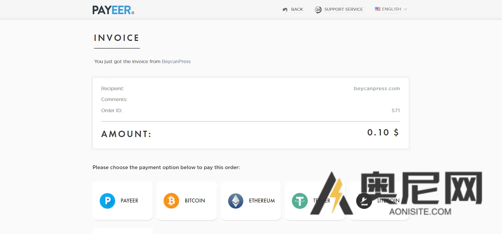
Task: Click the back arrow icon
Action: pyautogui.click(x=285, y=10)
